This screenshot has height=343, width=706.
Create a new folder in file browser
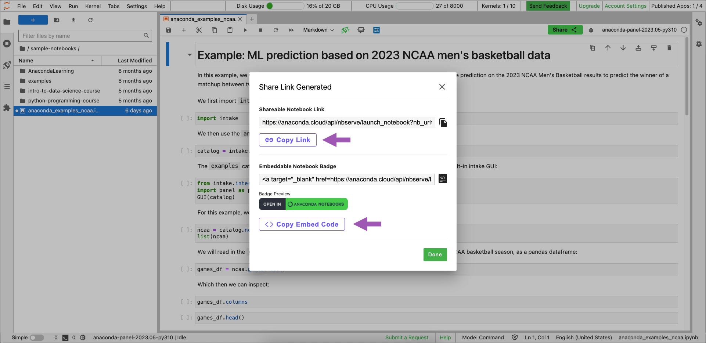tap(57, 20)
